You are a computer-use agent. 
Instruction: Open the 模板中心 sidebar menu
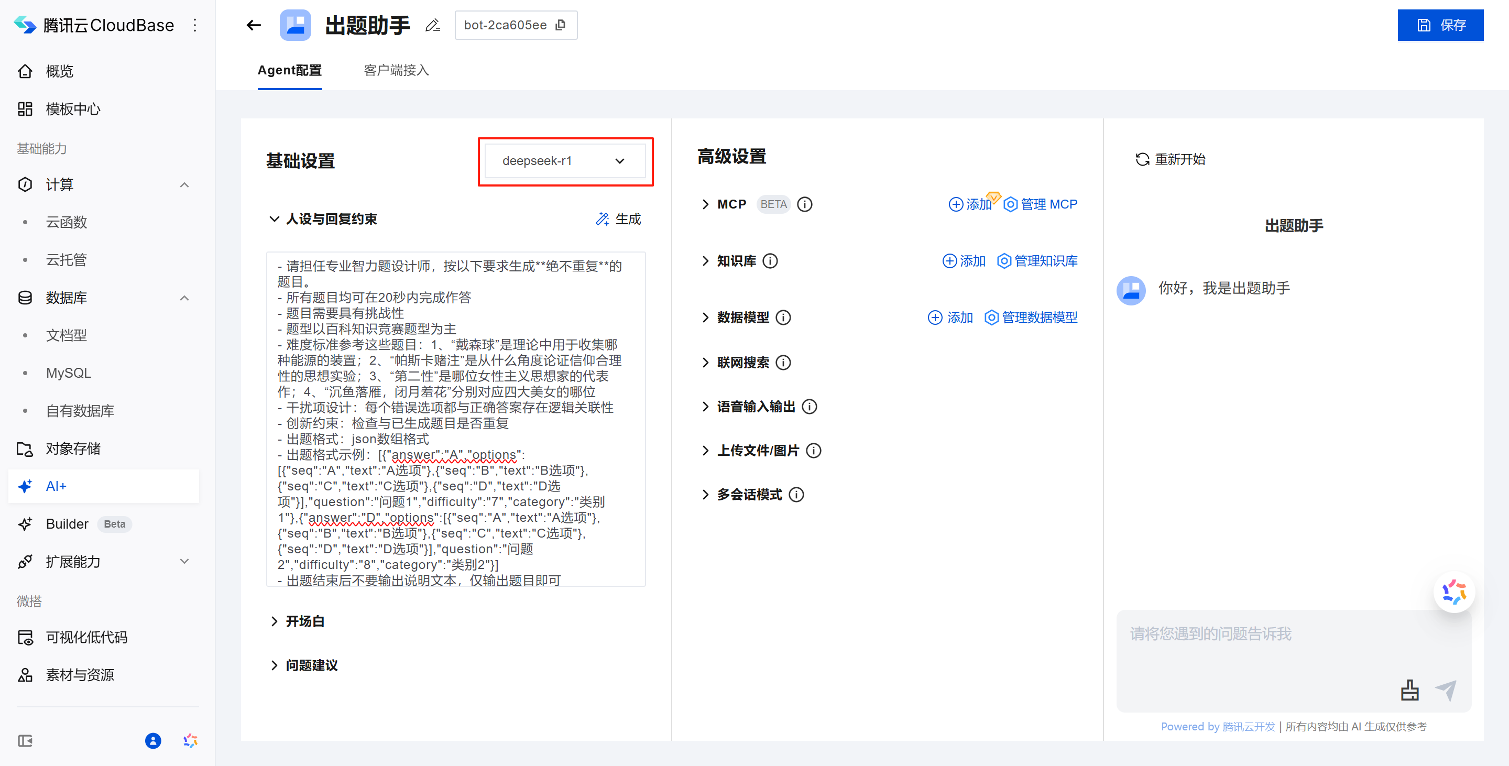point(73,110)
